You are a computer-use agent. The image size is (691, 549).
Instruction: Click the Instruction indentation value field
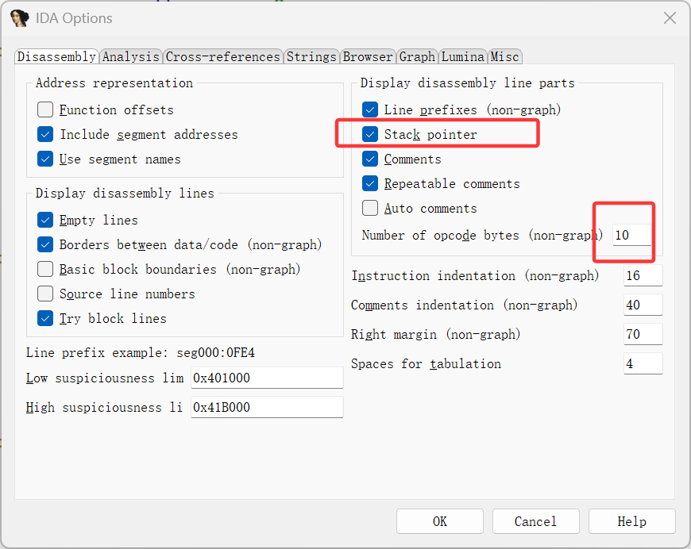click(643, 275)
